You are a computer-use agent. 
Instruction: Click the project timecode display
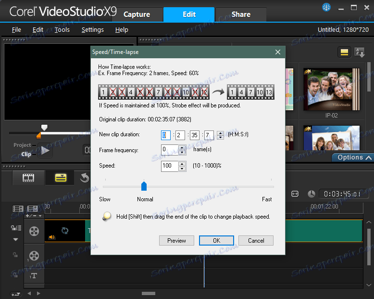point(343,194)
